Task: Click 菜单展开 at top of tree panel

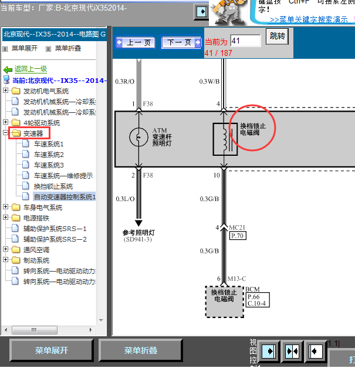Action: (25, 48)
